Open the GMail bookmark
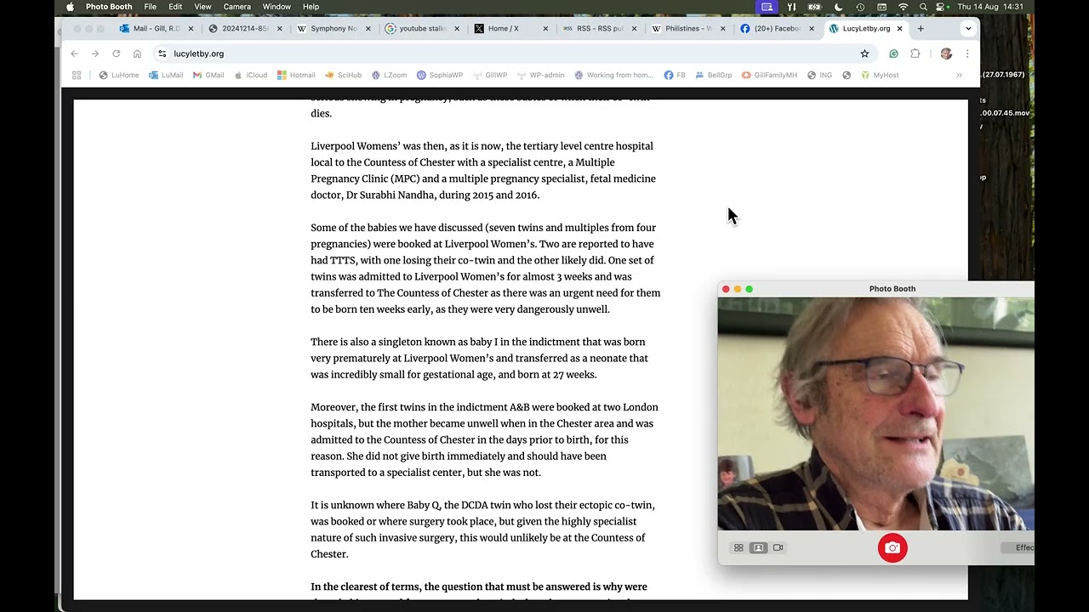 (x=208, y=75)
